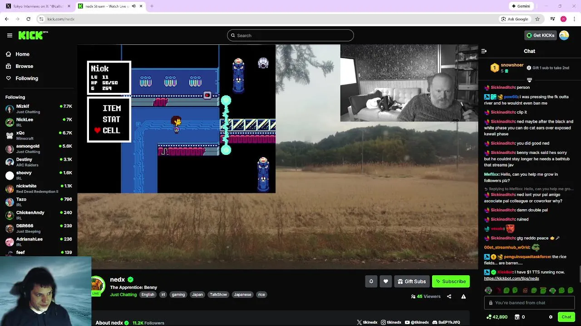Click the Gift Subs button
Screen dimensions: 581x326
[412, 282]
